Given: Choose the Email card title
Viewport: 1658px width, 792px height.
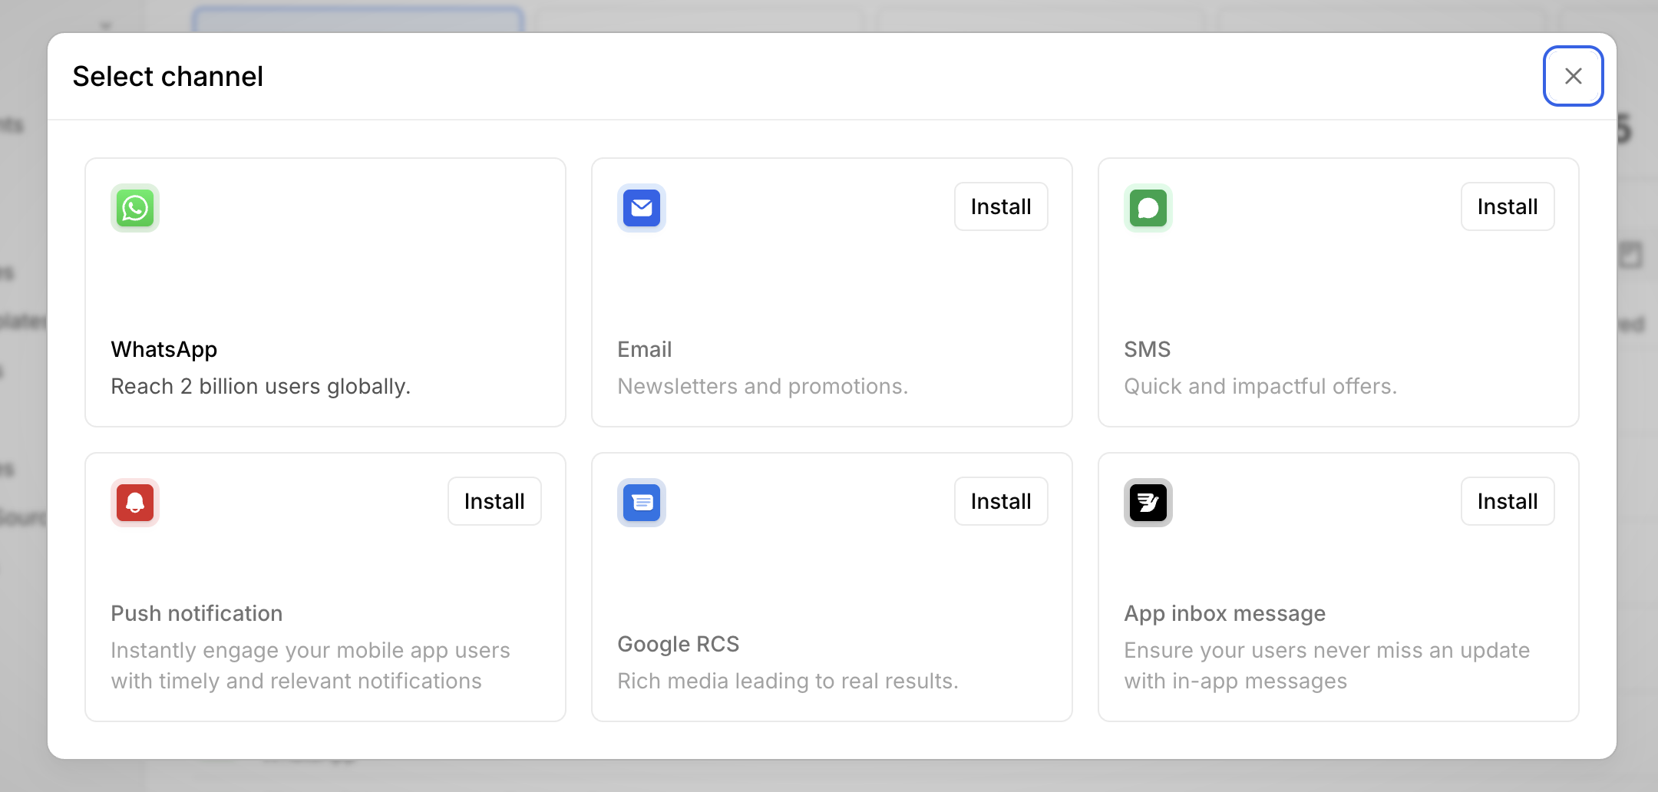Looking at the screenshot, I should pyautogui.click(x=645, y=349).
